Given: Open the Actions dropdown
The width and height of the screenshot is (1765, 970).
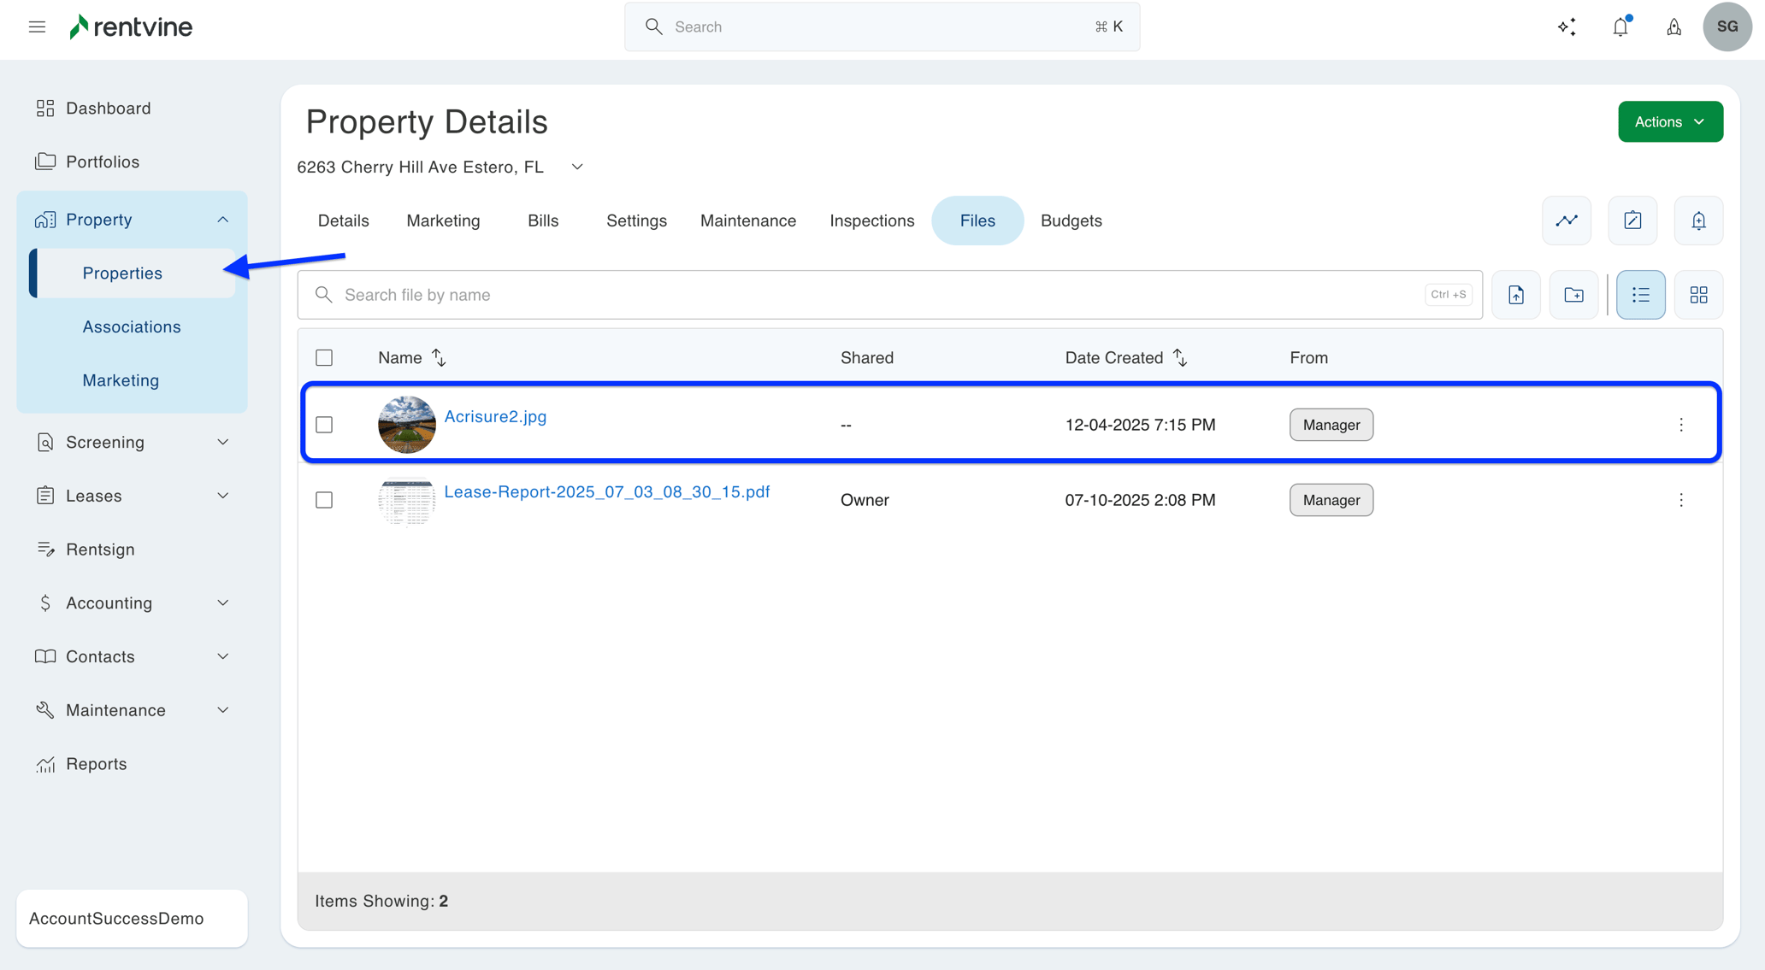Looking at the screenshot, I should [x=1669, y=121].
